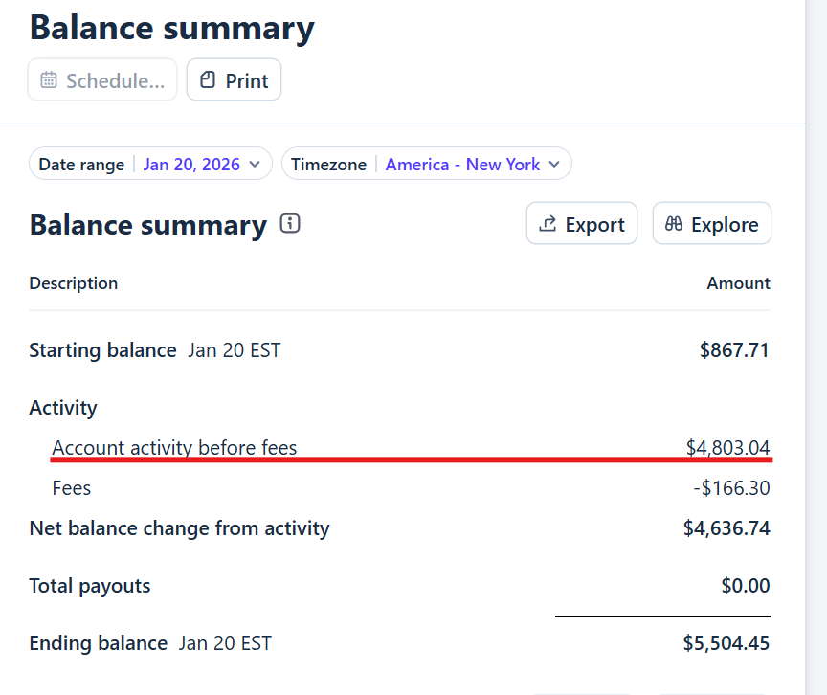This screenshot has height=695, width=827.
Task: Click the binoculars icon in Explore
Action: pyautogui.click(x=674, y=224)
